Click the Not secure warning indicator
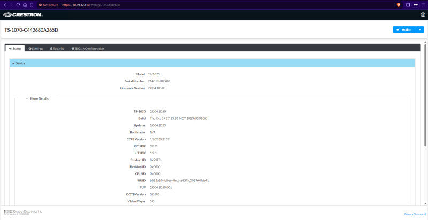Viewport: 428px width, 220px height. (x=49, y=5)
